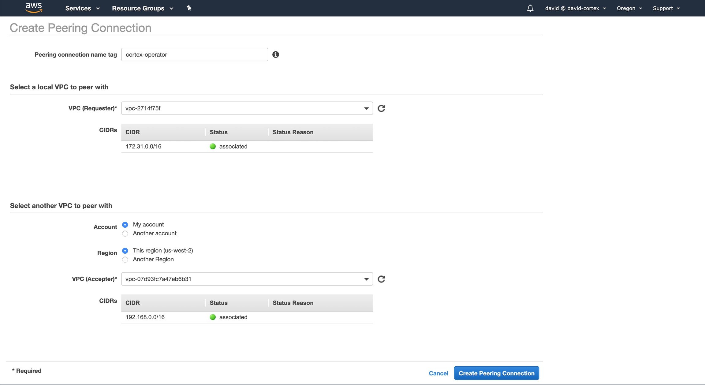The width and height of the screenshot is (705, 385).
Task: Select This region (us-west-2) option
Action: 125,251
